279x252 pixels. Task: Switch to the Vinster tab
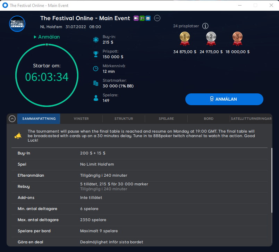81,119
